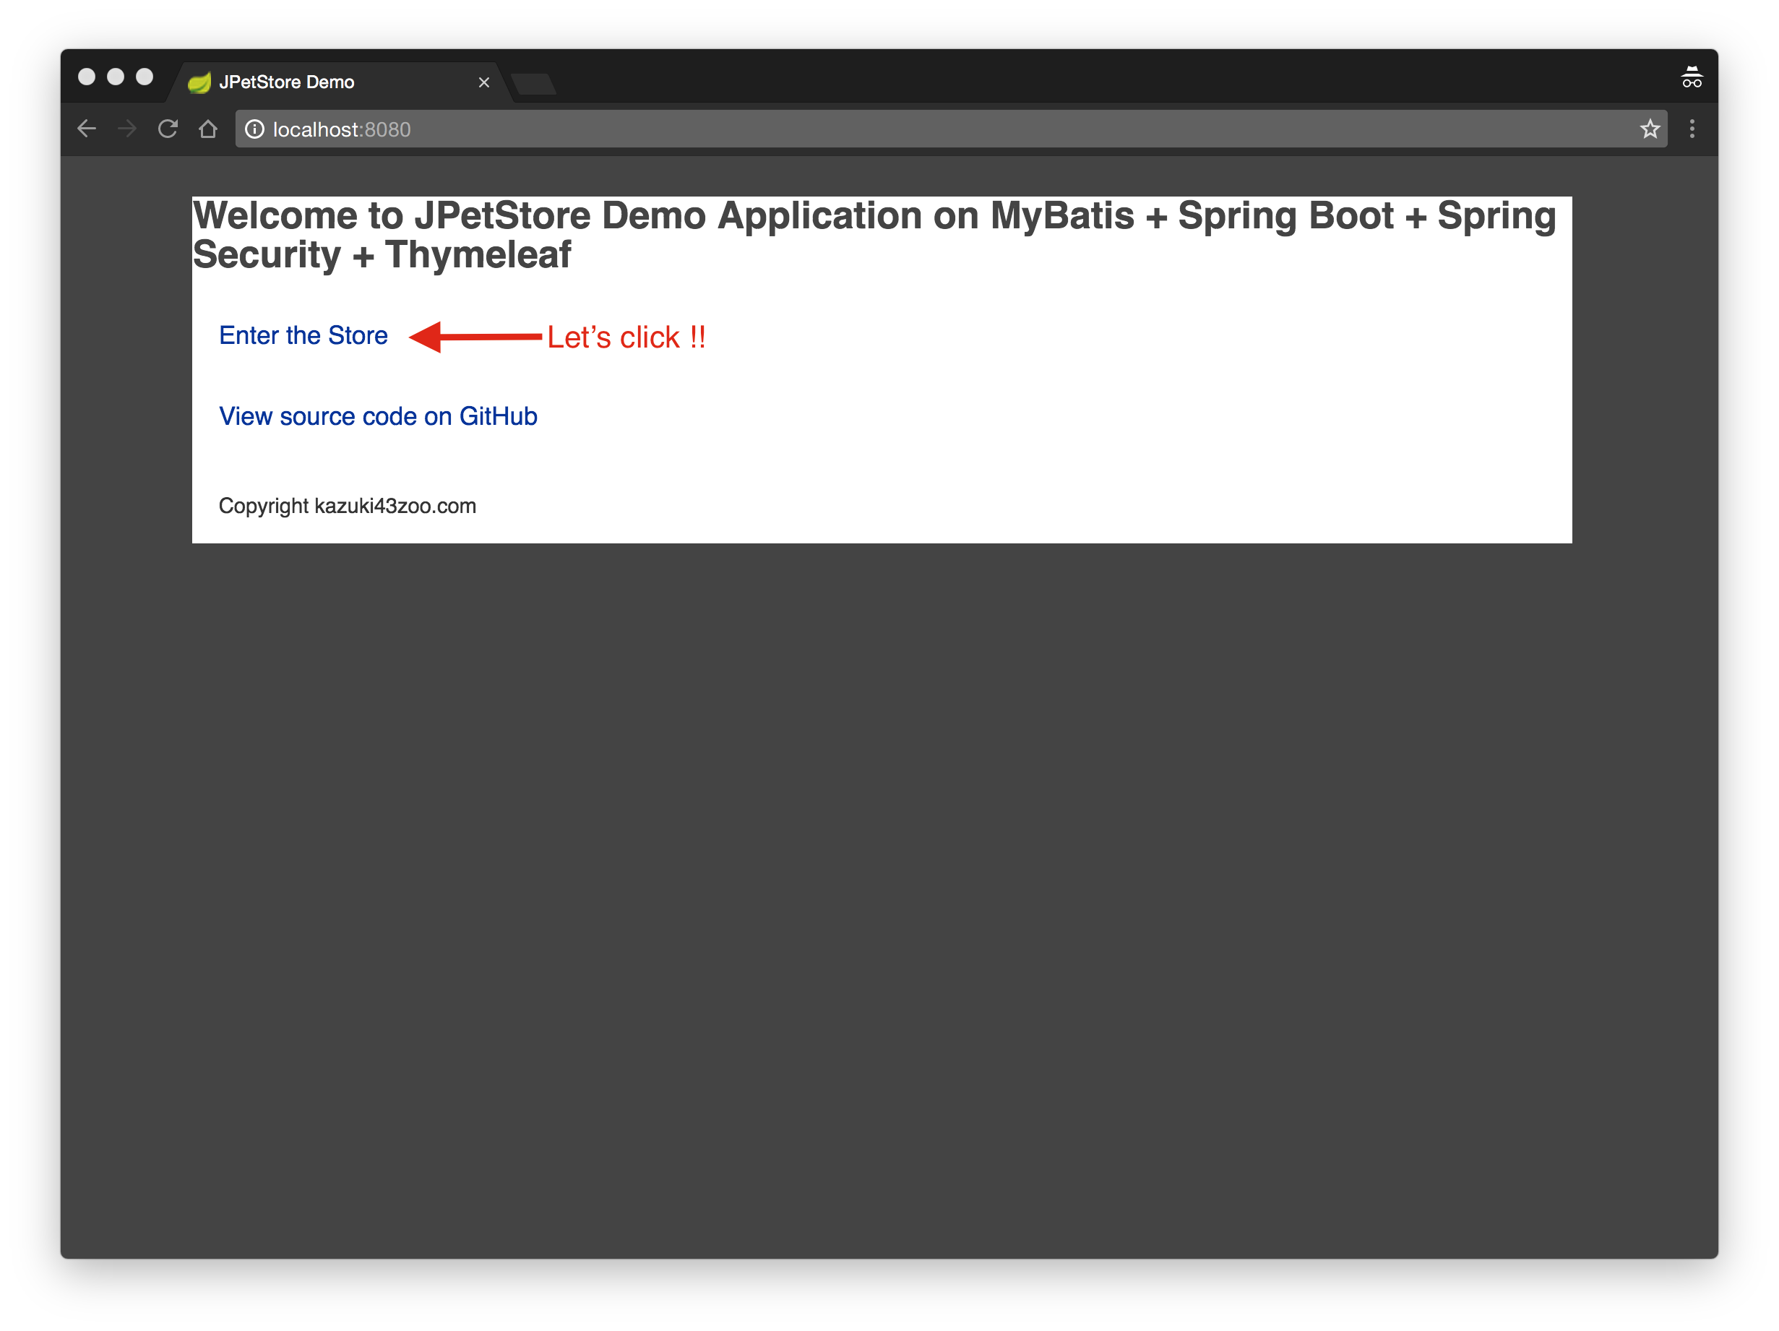The width and height of the screenshot is (1779, 1331).
Task: Click the Spring leaf favicon on tab
Action: click(x=199, y=82)
